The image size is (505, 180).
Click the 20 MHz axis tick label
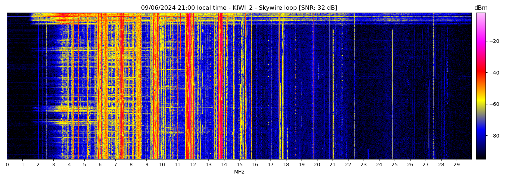click(317, 165)
